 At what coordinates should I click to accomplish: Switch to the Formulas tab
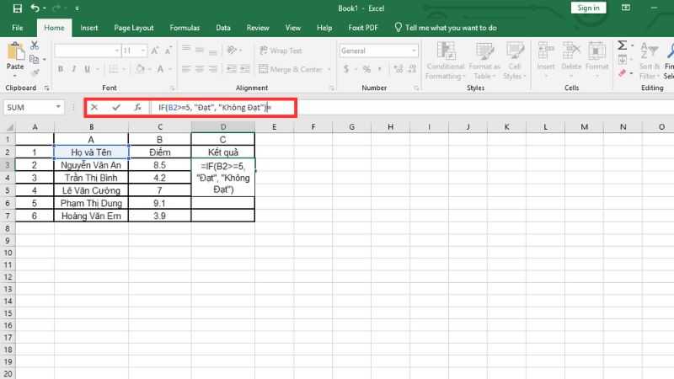[185, 27]
